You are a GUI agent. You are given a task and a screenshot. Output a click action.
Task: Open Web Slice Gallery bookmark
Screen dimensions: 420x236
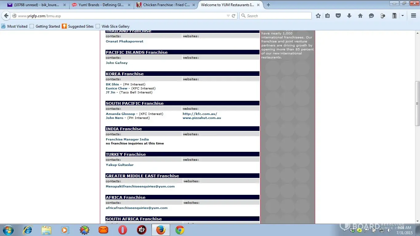point(113,26)
